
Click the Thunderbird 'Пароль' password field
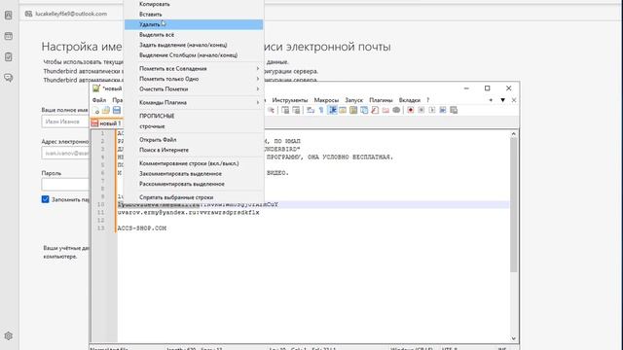[x=65, y=184]
